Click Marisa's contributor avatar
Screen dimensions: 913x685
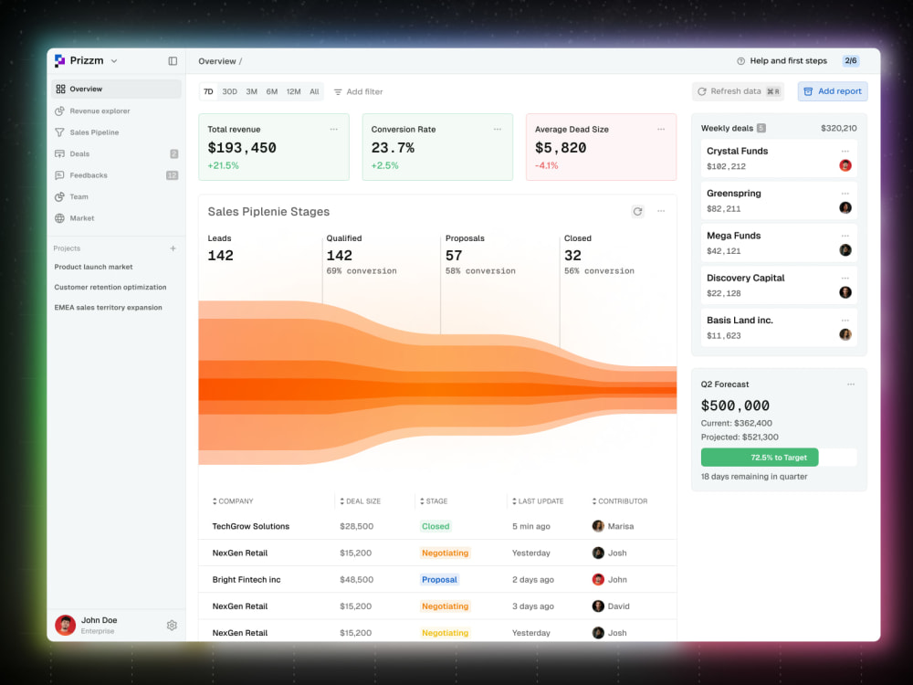tap(598, 526)
